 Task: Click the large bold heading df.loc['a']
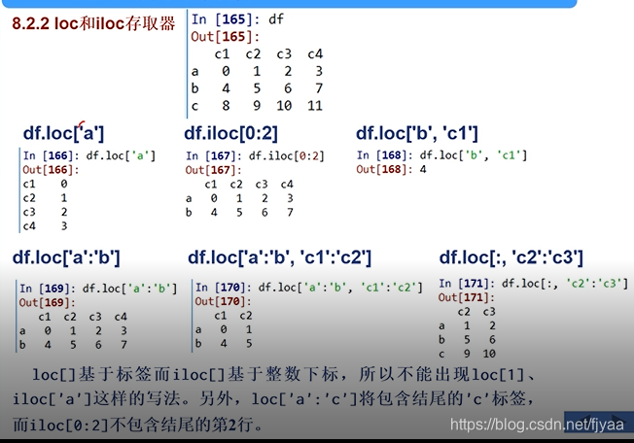[63, 133]
